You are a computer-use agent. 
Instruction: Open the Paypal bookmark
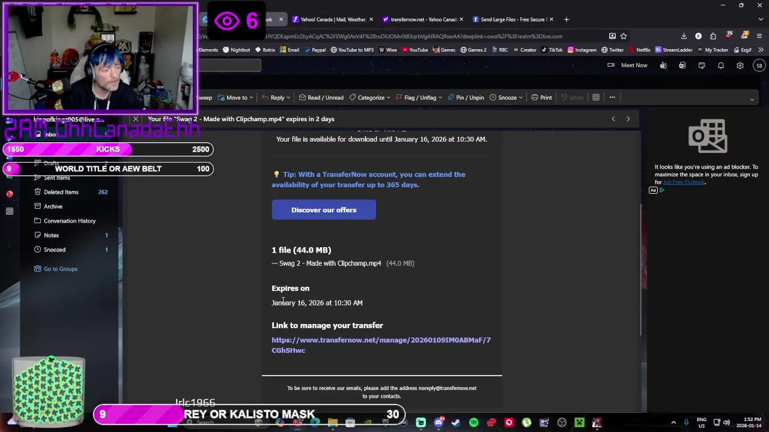click(x=314, y=50)
